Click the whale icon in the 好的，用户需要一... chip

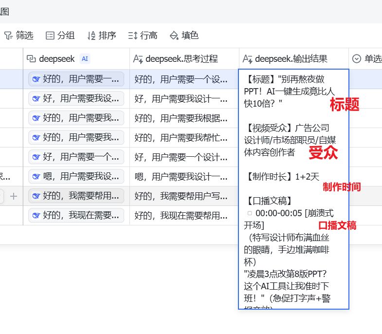36,79
